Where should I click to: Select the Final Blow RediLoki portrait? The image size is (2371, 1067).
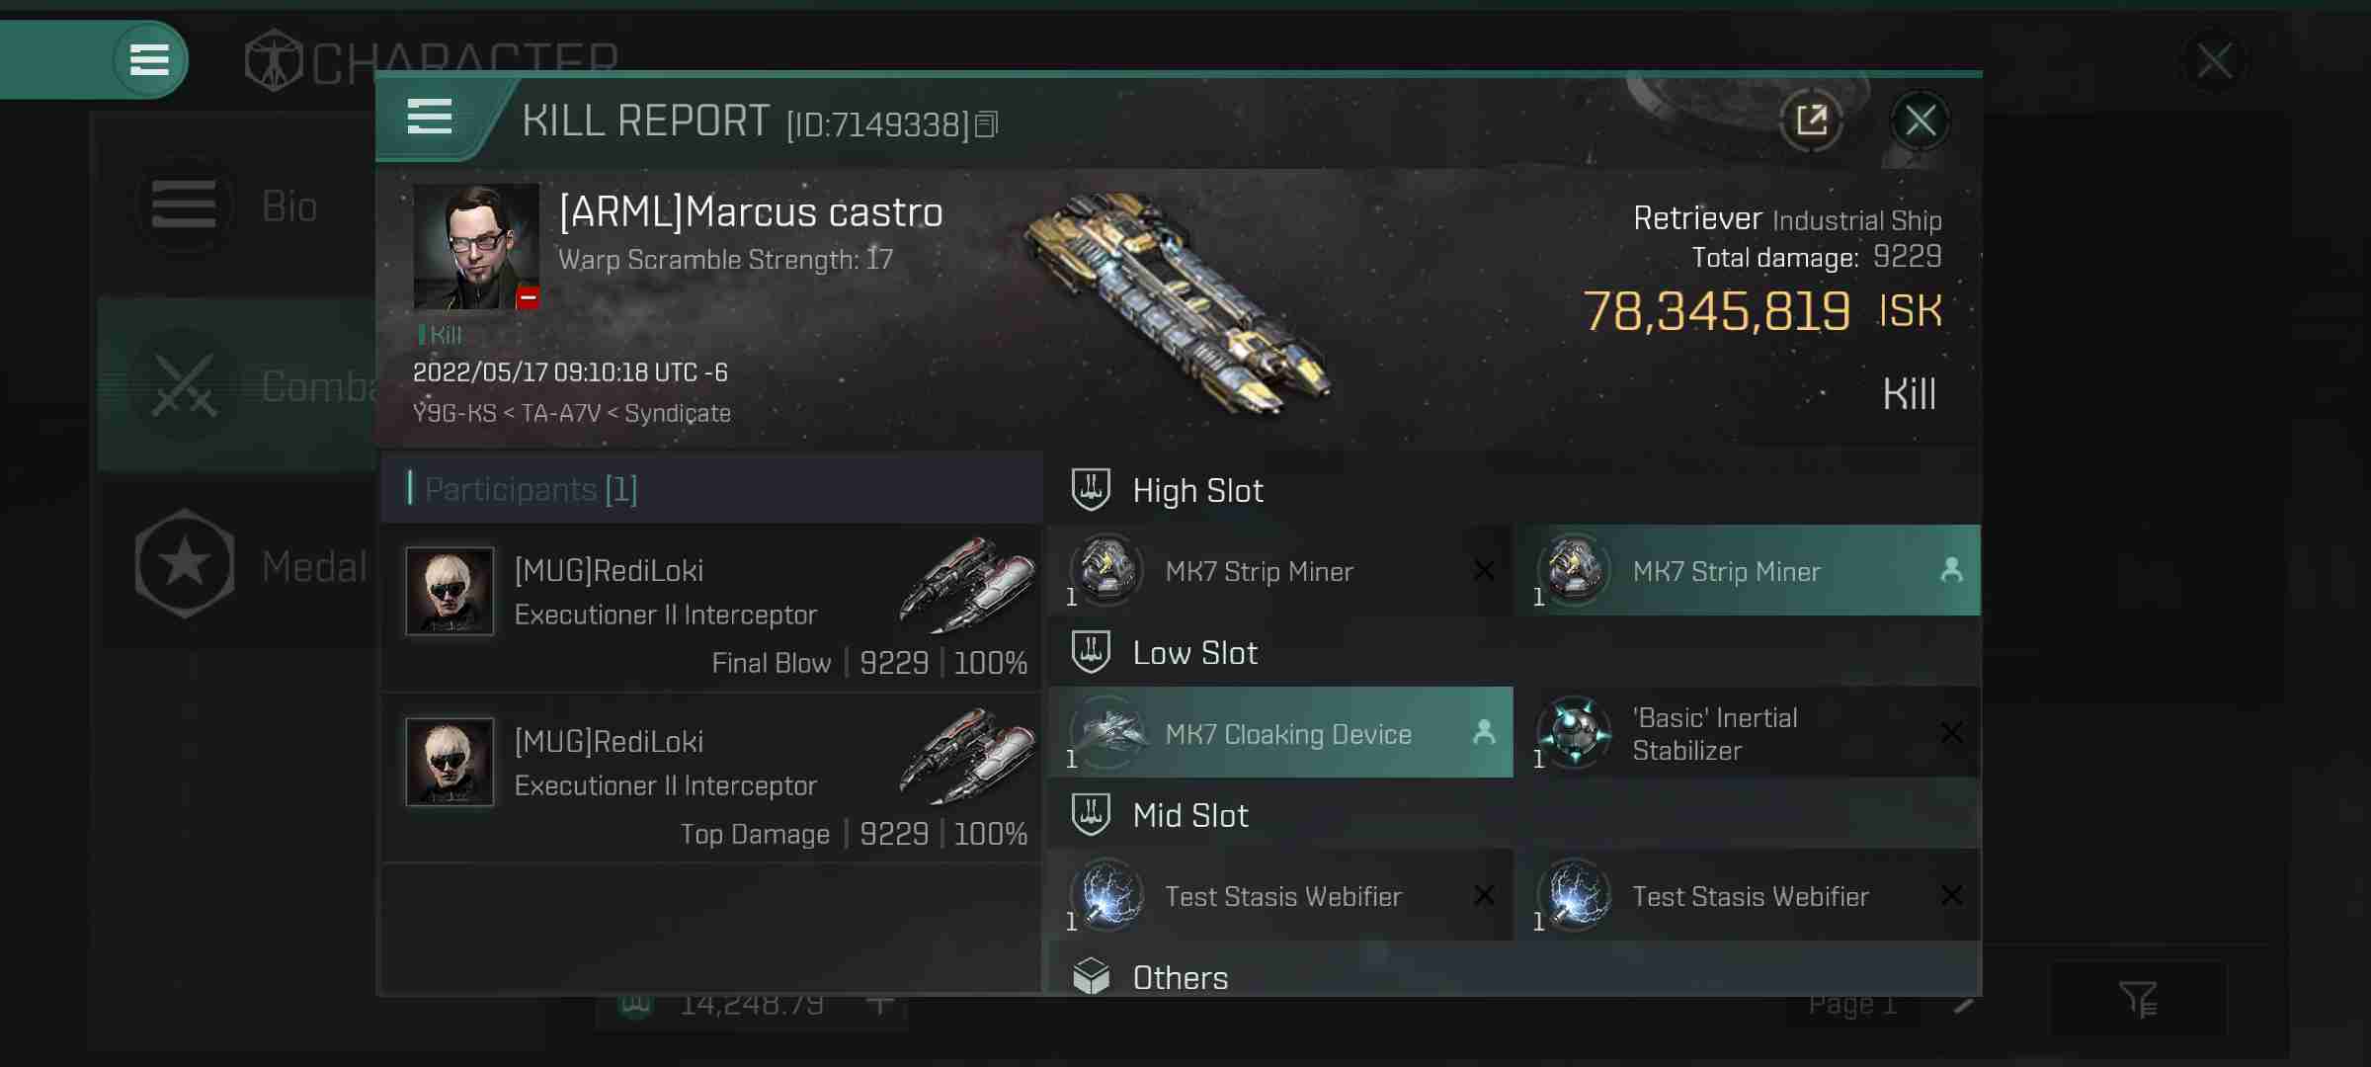pyautogui.click(x=450, y=591)
